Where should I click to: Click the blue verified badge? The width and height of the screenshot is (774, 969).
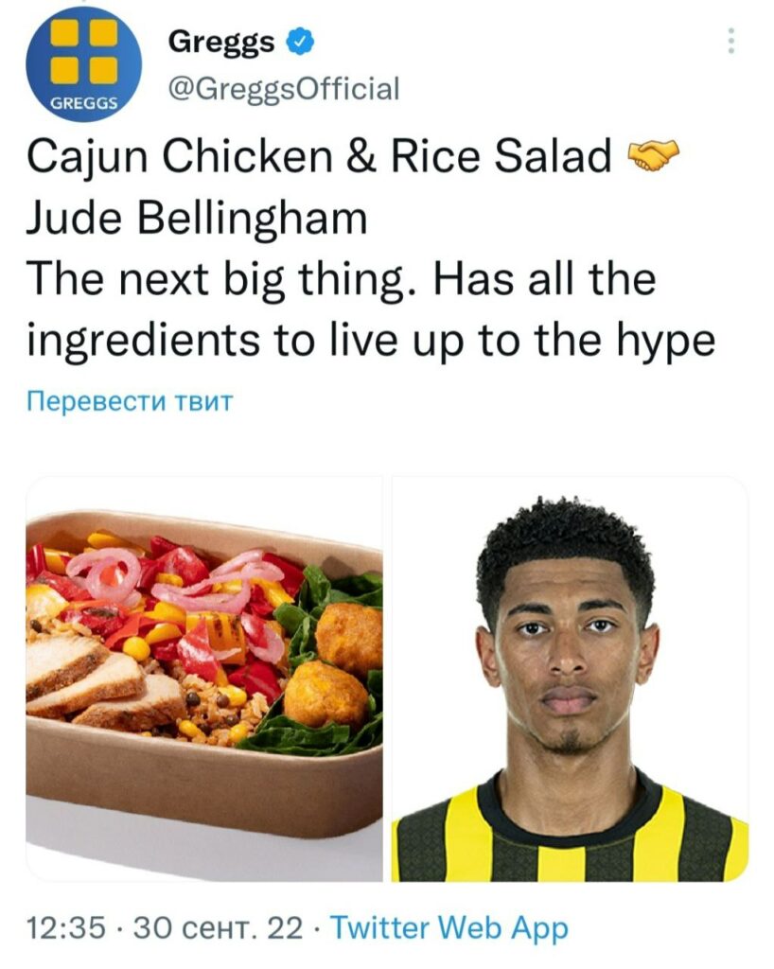300,42
